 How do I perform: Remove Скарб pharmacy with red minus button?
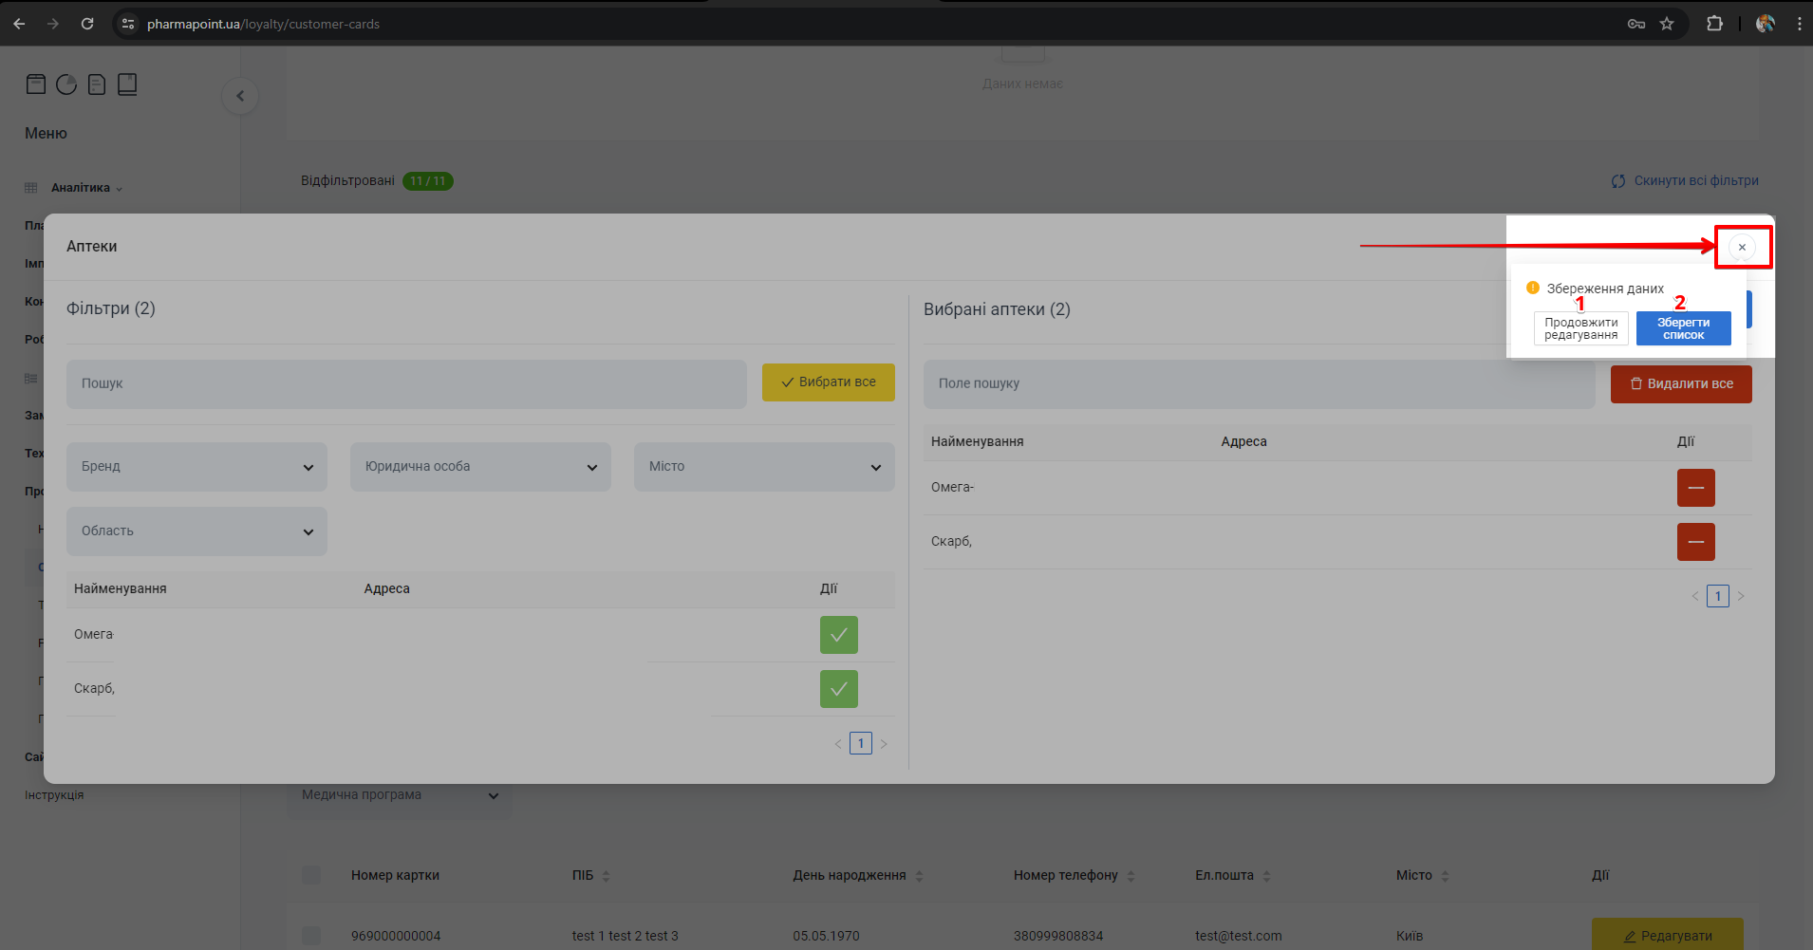pyautogui.click(x=1695, y=542)
